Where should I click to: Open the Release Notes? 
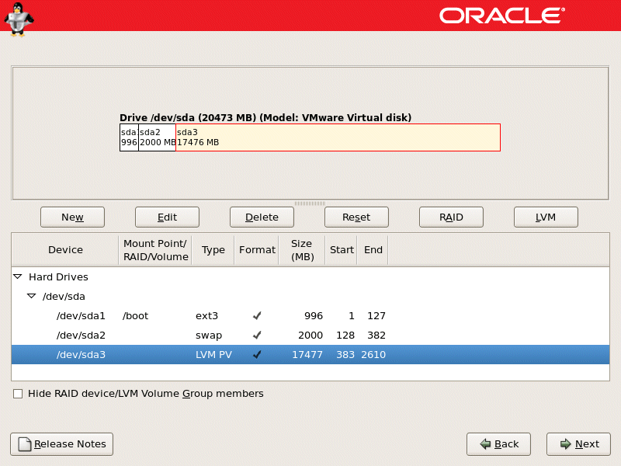[62, 444]
